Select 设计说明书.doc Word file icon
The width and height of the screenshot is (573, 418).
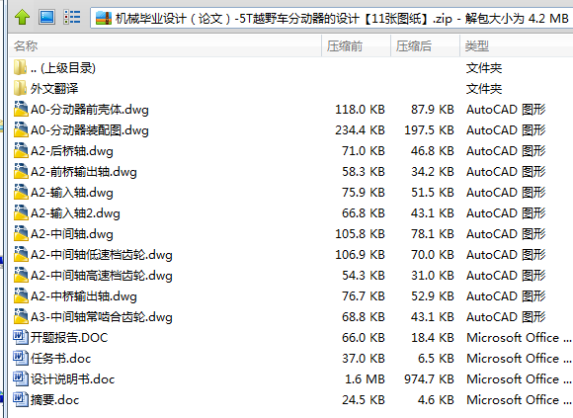[21, 378]
